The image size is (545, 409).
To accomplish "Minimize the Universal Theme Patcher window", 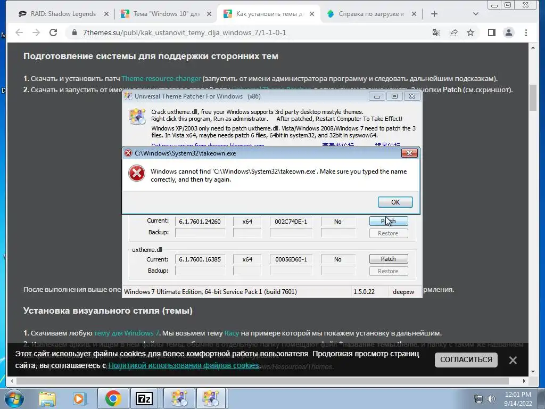I will point(377,96).
